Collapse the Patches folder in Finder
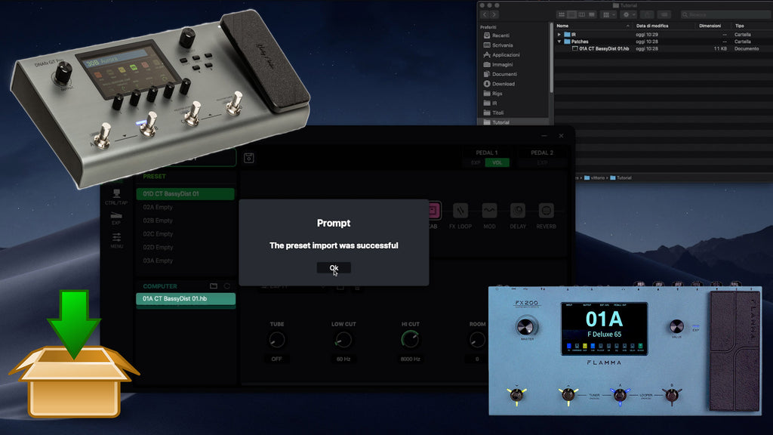This screenshot has width=773, height=435. [x=559, y=42]
